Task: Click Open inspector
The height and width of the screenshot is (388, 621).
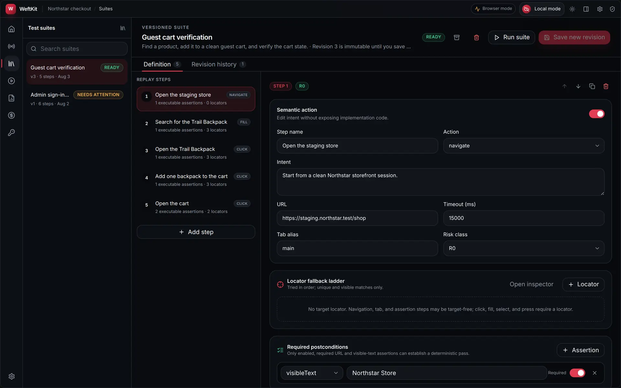Action: pyautogui.click(x=531, y=285)
